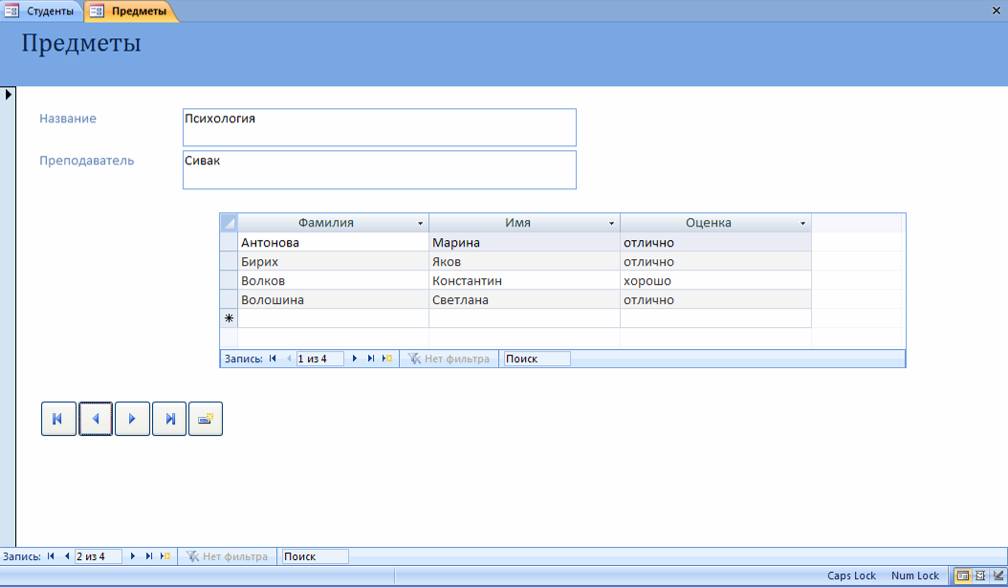Click the Преподаватель field with Сивак
The height and width of the screenshot is (587, 1008).
[380, 170]
